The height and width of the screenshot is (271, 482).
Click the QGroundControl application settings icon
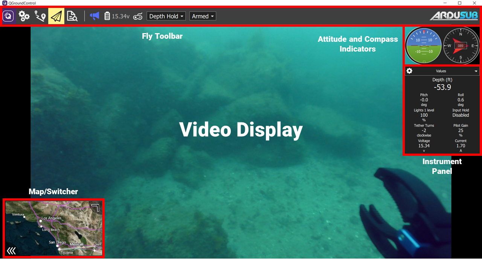point(9,16)
